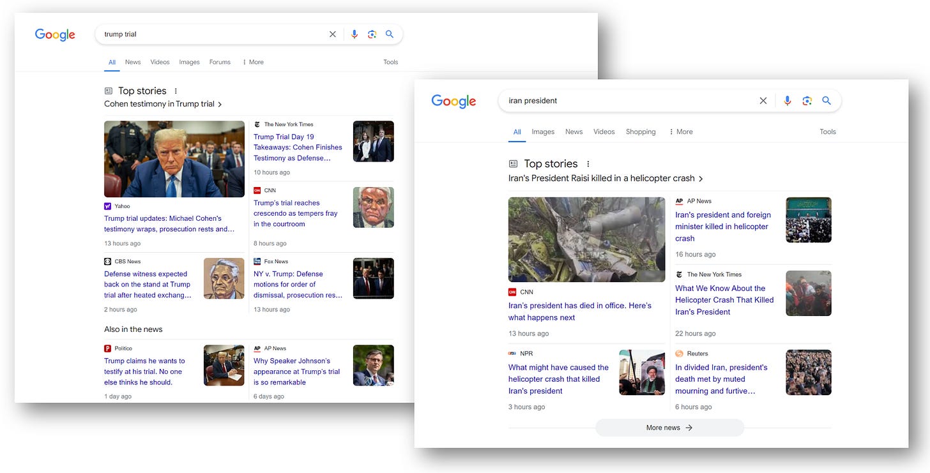Click CNN icon in the iran president window

tap(512, 292)
